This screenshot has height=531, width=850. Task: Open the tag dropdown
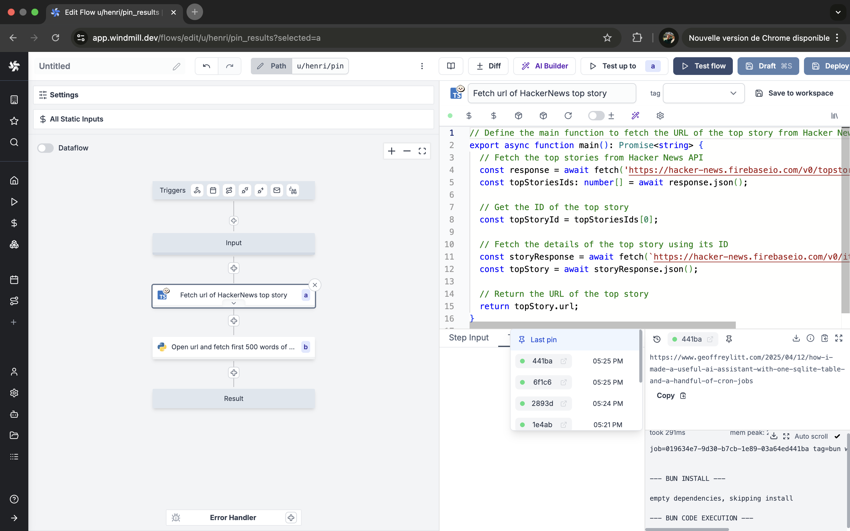pos(704,93)
